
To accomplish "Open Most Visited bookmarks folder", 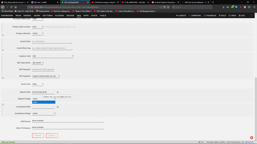I will click(x=7, y=11).
